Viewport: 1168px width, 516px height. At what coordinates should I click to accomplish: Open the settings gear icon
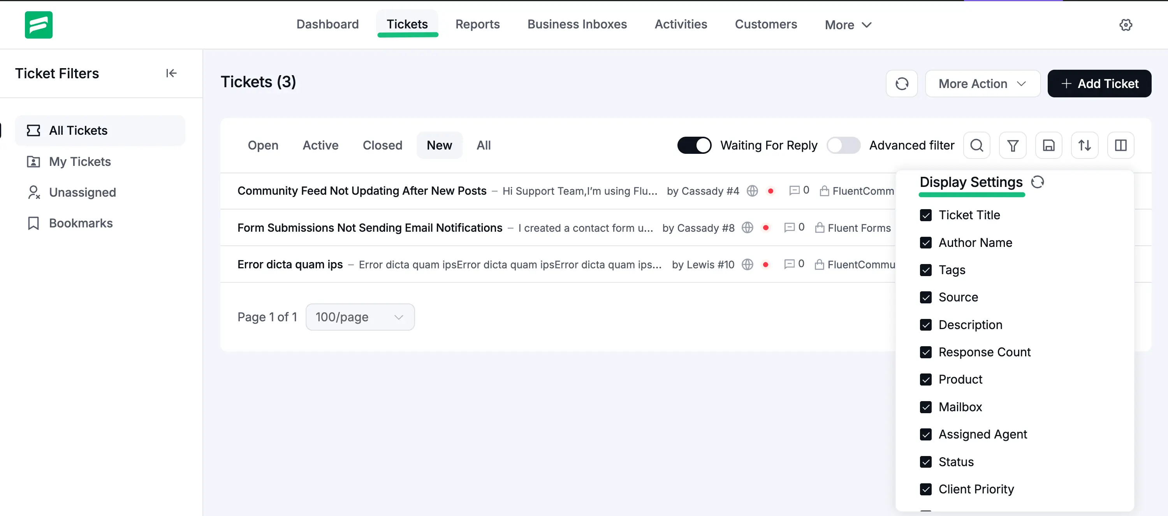click(1126, 25)
